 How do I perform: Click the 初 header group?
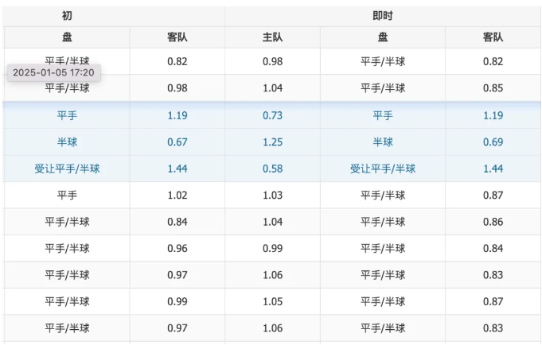(67, 16)
